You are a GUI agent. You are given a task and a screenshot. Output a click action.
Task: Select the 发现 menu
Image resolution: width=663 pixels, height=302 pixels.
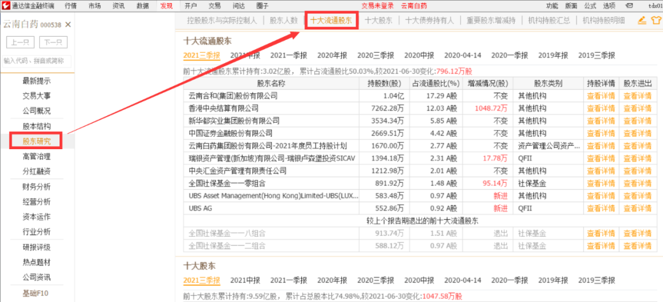pos(166,6)
